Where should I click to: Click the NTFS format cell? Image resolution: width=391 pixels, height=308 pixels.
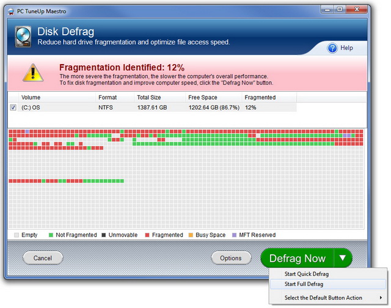coord(106,108)
